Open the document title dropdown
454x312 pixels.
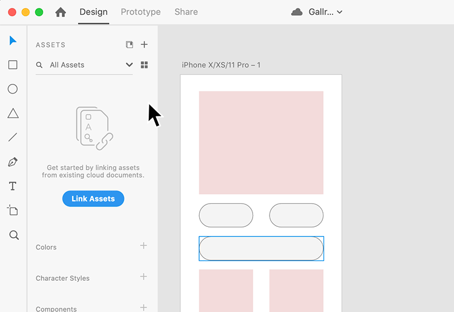click(x=339, y=12)
